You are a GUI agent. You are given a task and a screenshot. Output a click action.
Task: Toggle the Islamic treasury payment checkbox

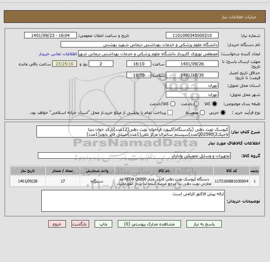[x=170, y=113]
